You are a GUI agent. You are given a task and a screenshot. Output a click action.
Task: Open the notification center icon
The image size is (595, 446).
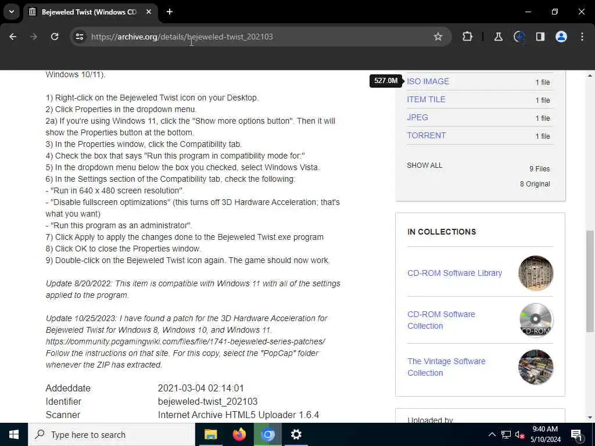click(x=576, y=434)
